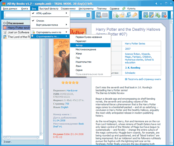Select Joel on Software in the book list

coord(19,32)
